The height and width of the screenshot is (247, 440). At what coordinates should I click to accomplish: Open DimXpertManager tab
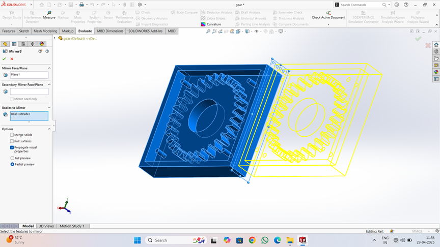[33, 44]
